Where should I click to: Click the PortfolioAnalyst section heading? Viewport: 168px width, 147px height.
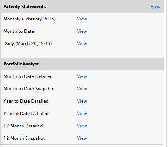(x=21, y=64)
